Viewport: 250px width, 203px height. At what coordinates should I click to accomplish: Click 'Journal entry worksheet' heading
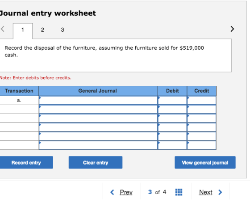point(48,13)
